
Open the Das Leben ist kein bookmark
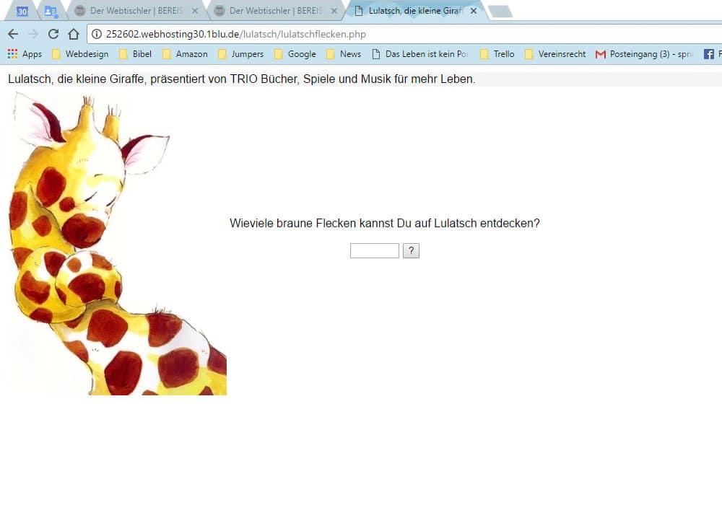click(420, 54)
